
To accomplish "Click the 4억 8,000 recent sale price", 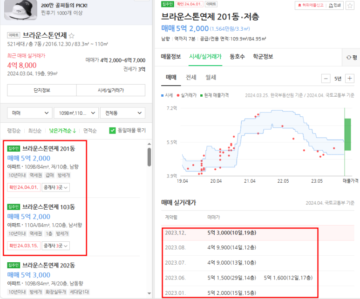I will click(x=22, y=65).
